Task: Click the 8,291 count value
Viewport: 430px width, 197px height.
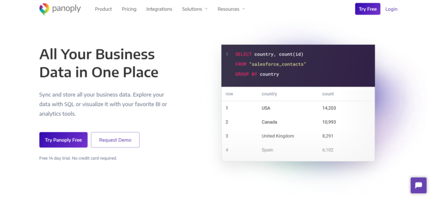Action: tap(328, 136)
